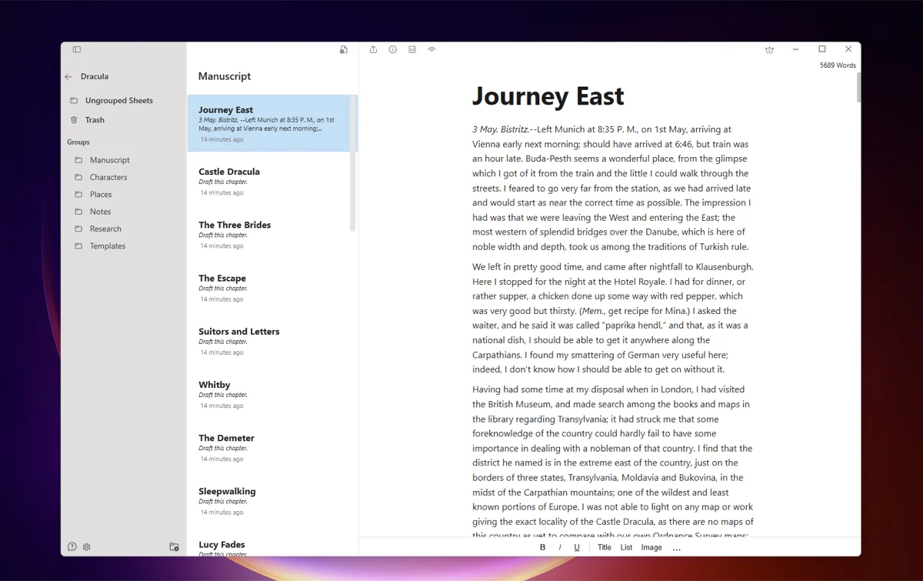This screenshot has height=581, width=923.
Task: Open The Demeter sheet
Action: [268, 447]
